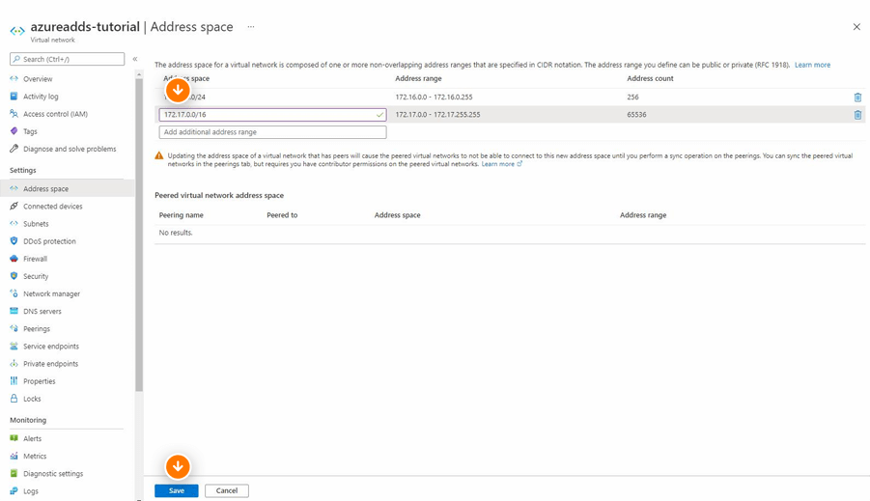Click the Private endpoints icon
The height and width of the screenshot is (501, 870).
click(14, 363)
